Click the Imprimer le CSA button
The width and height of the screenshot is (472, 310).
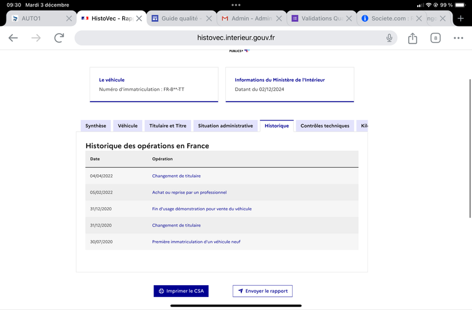[181, 291]
